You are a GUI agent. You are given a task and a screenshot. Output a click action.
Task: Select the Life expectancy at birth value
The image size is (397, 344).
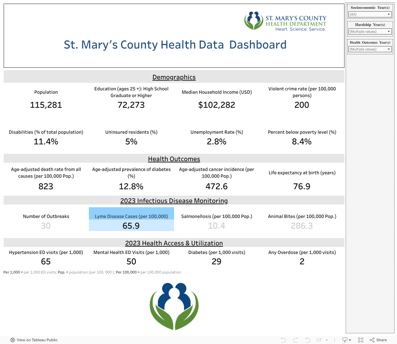click(302, 186)
